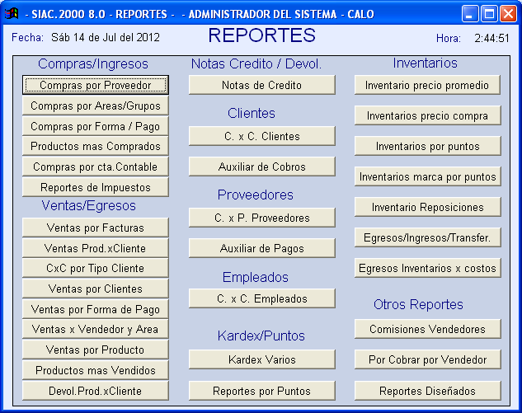This screenshot has height=413, width=522.
Task: Select Comisiones Vendedores report
Action: click(428, 329)
